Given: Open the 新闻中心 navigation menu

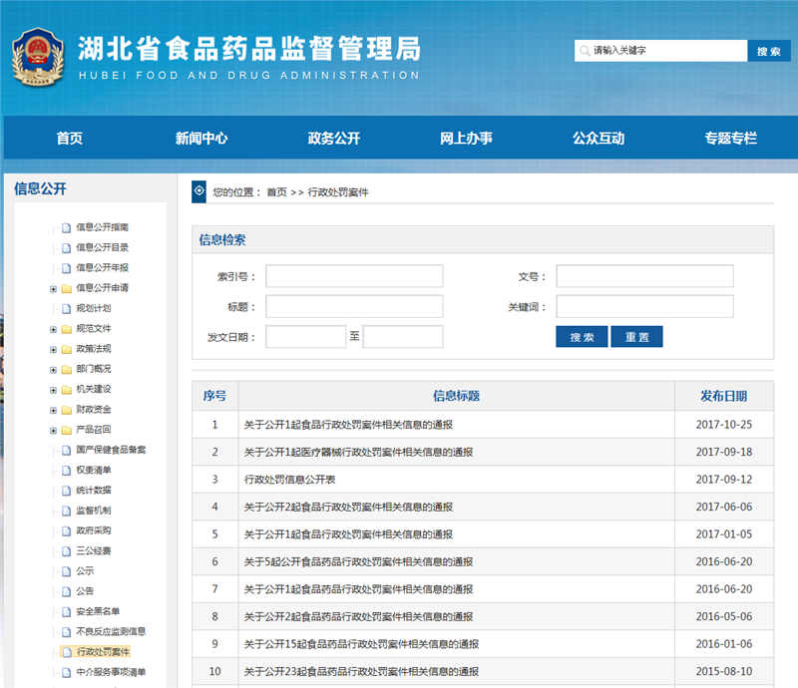Looking at the screenshot, I should (201, 139).
